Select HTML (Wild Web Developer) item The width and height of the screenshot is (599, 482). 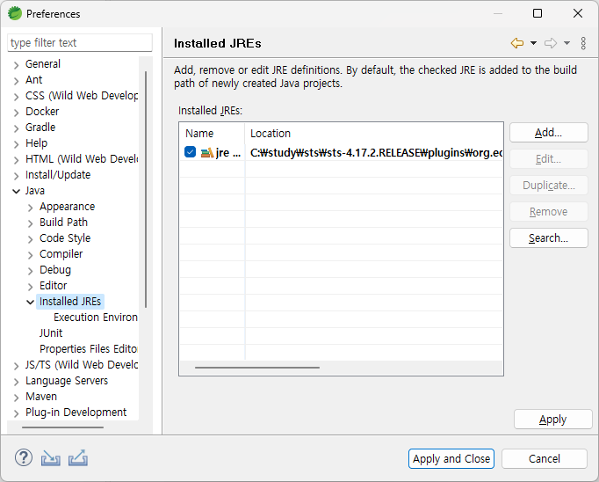click(82, 158)
